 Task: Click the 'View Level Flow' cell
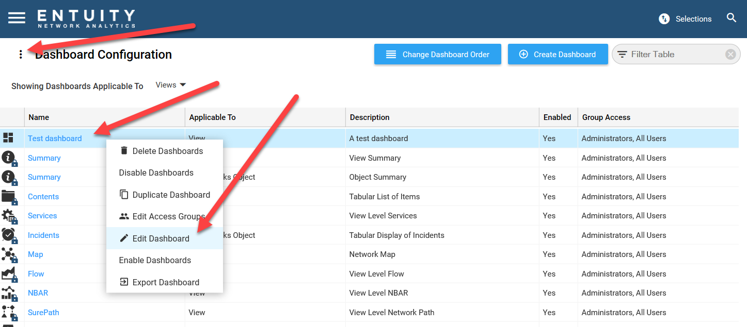coord(442,274)
